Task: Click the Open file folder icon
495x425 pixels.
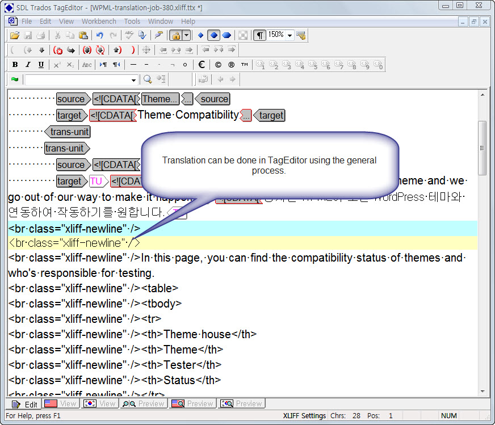Action: [x=15, y=35]
